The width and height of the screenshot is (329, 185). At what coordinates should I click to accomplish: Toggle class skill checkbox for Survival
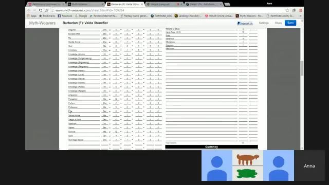[109, 132]
